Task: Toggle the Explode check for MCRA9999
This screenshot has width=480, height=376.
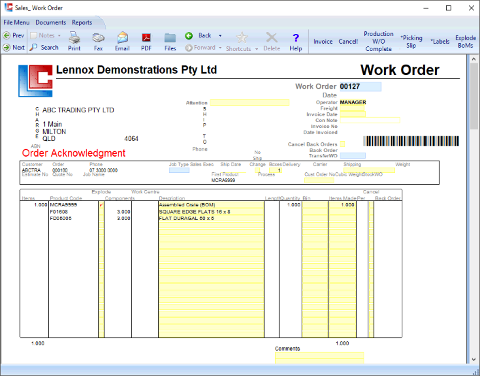Action: click(x=101, y=204)
